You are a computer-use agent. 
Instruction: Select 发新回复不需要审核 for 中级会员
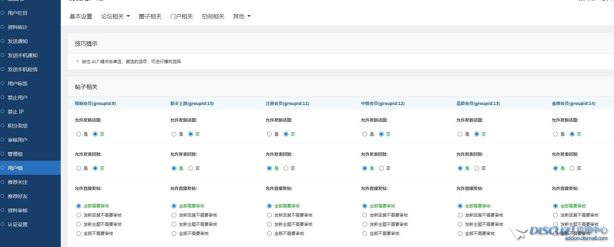[365, 215]
